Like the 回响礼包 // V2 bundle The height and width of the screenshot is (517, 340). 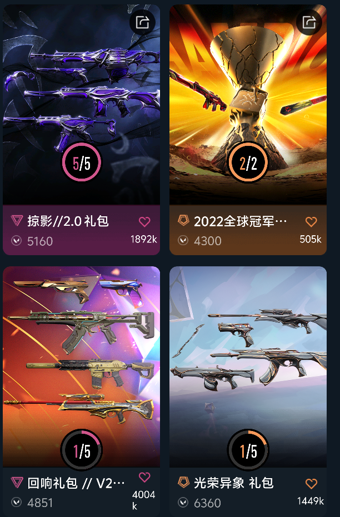pos(144,477)
